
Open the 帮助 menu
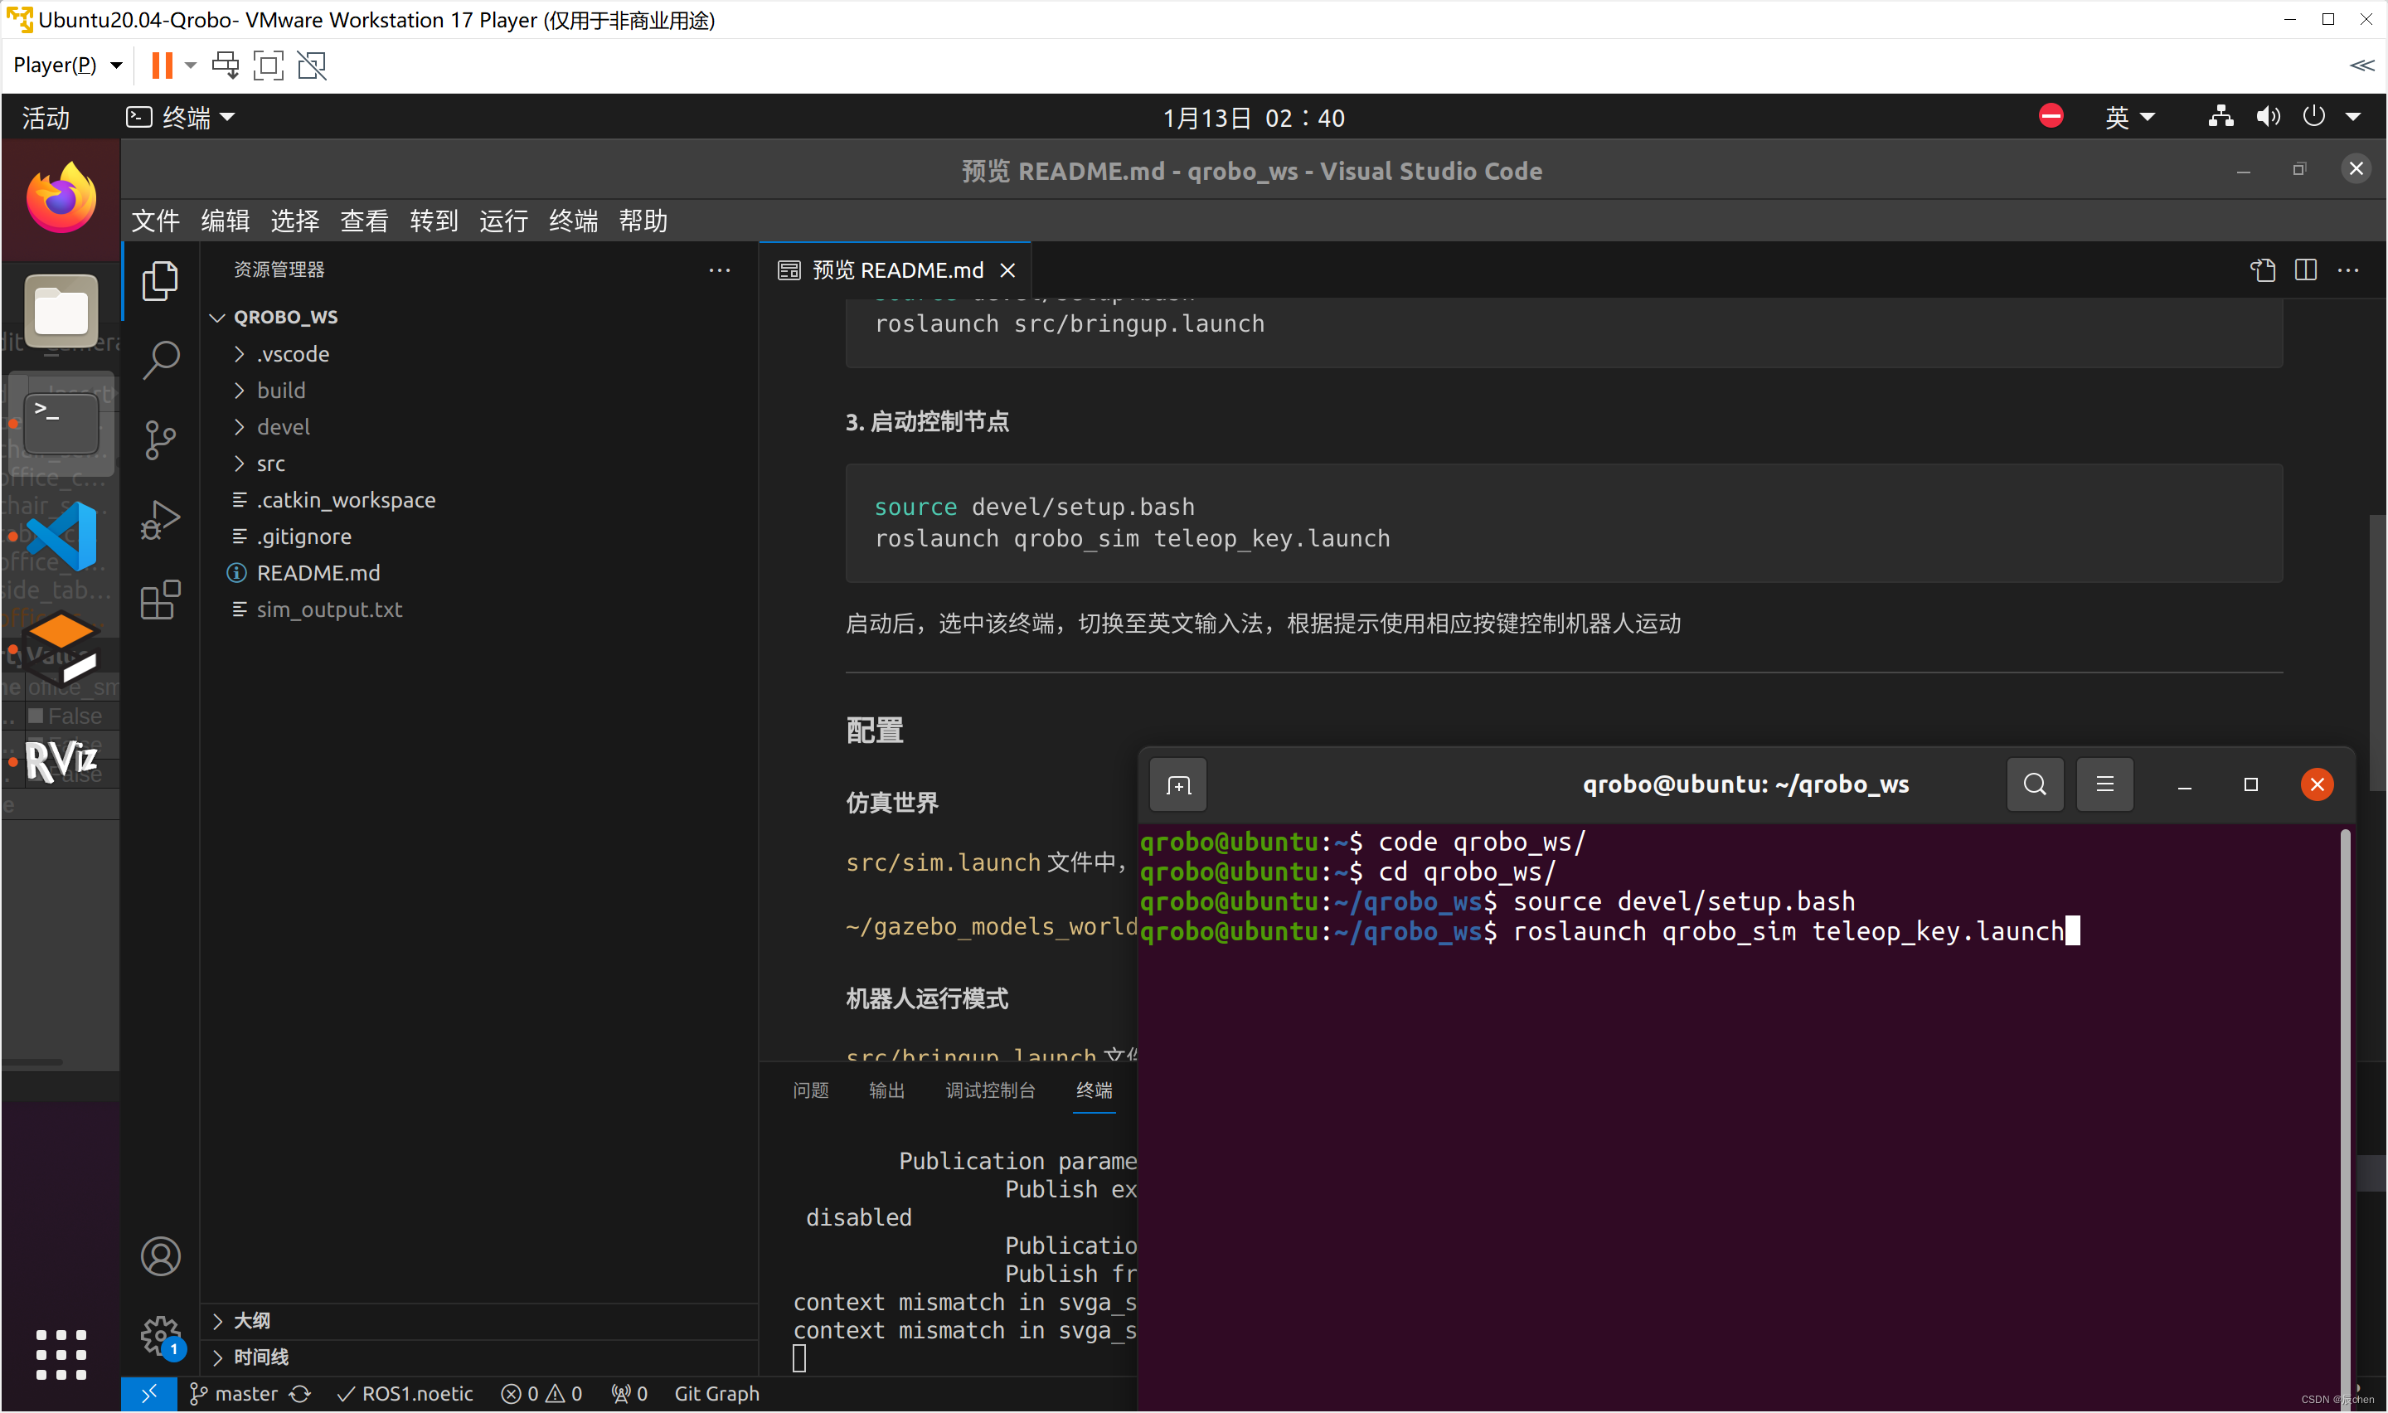643,221
